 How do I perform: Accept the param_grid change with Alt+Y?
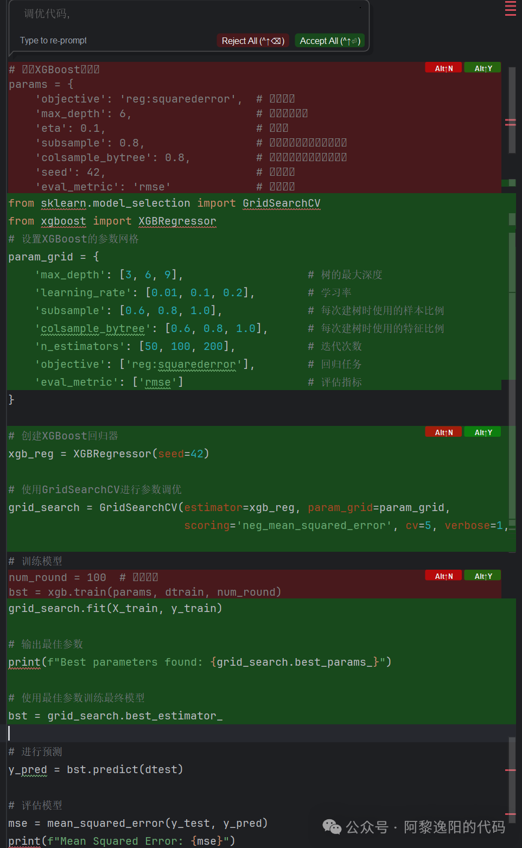483,68
